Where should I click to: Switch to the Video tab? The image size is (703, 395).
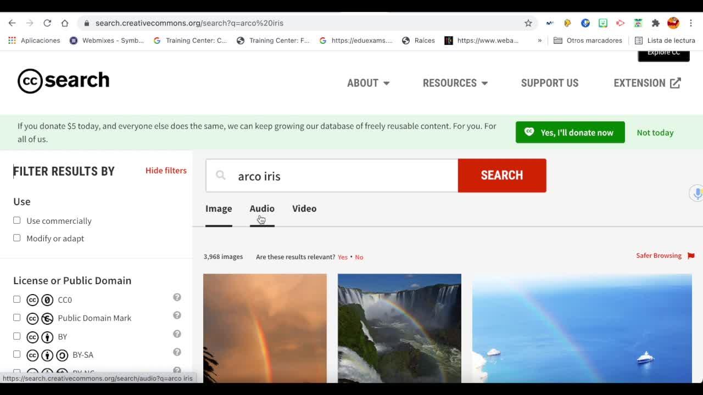click(x=304, y=208)
